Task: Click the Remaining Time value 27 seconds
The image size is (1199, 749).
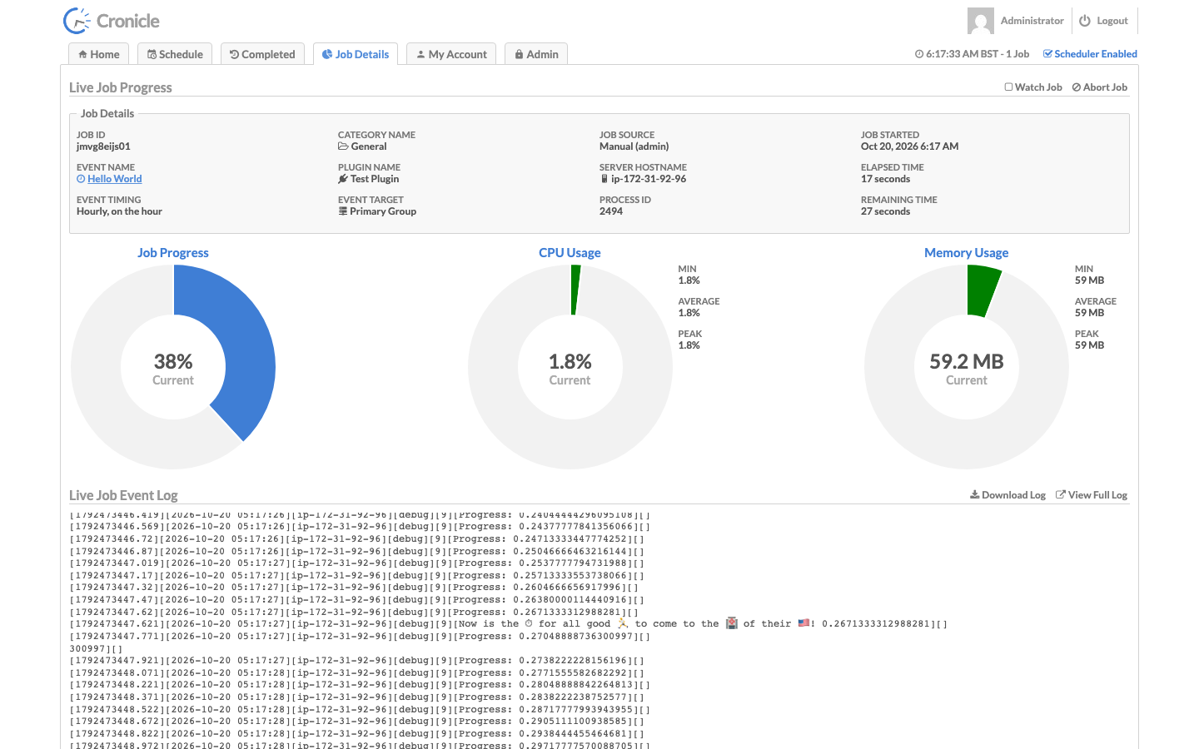Action: point(885,211)
